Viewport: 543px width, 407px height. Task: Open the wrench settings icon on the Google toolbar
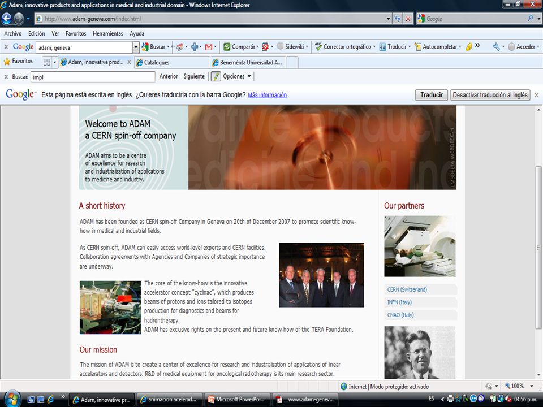point(497,47)
